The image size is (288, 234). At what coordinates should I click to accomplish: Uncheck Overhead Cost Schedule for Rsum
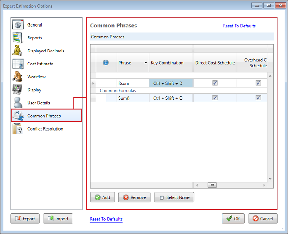[258, 83]
